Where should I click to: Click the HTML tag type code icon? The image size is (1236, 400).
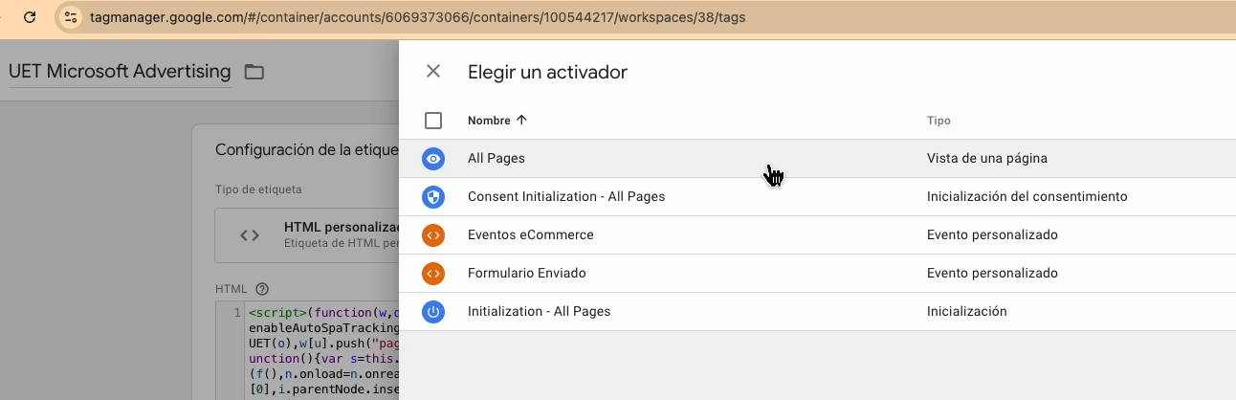click(x=250, y=235)
